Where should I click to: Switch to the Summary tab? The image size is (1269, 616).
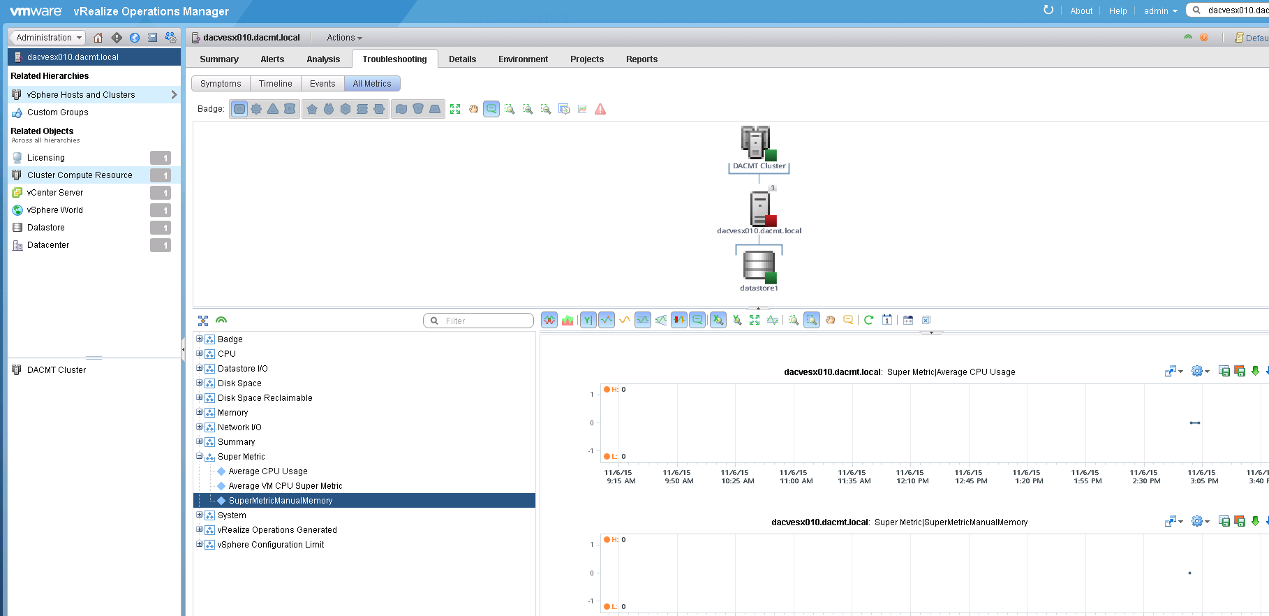219,59
